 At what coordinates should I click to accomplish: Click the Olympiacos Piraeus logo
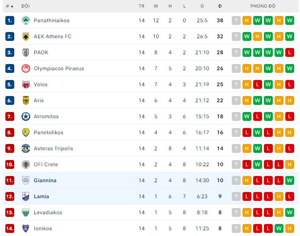(25, 68)
